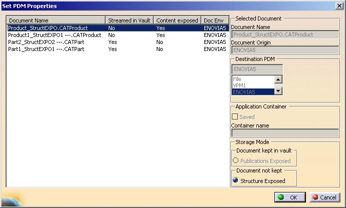Select Product_StructEXPO.CATProduct row
This screenshot has width=346, height=208.
click(48, 28)
